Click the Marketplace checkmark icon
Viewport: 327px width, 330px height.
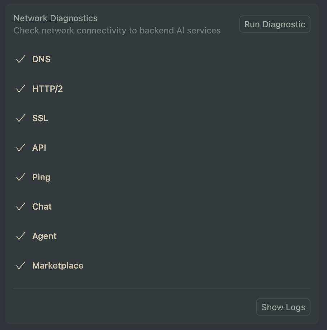coord(21,265)
